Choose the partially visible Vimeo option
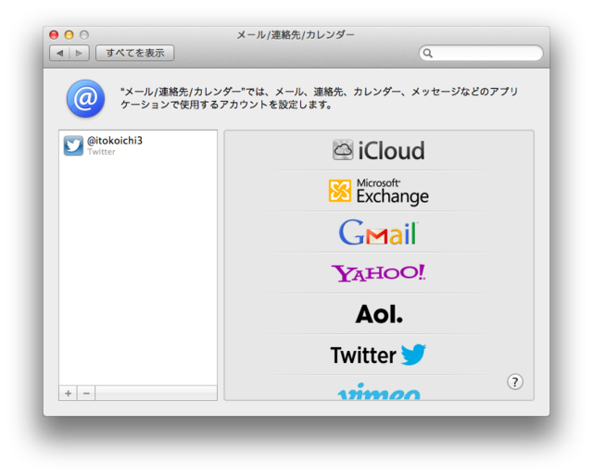The height and width of the screenshot is (476, 593). click(x=379, y=391)
